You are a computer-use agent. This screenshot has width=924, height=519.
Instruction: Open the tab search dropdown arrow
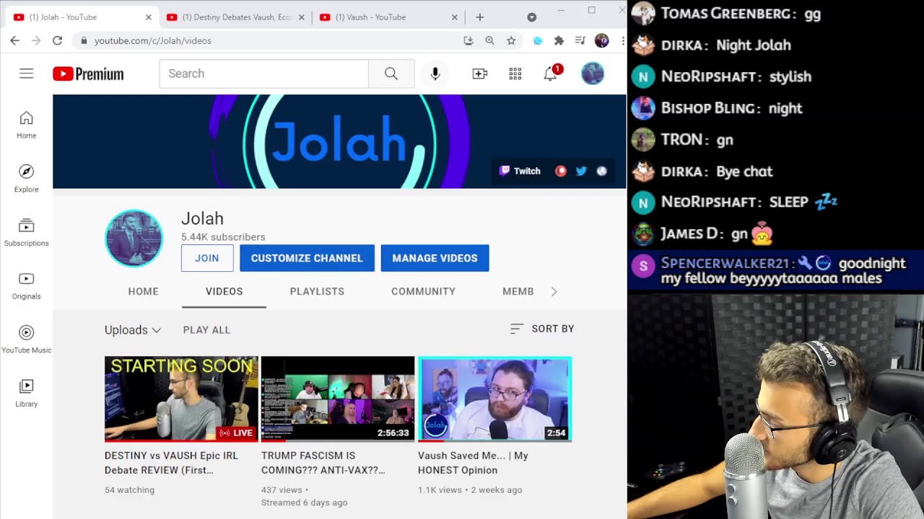(532, 17)
